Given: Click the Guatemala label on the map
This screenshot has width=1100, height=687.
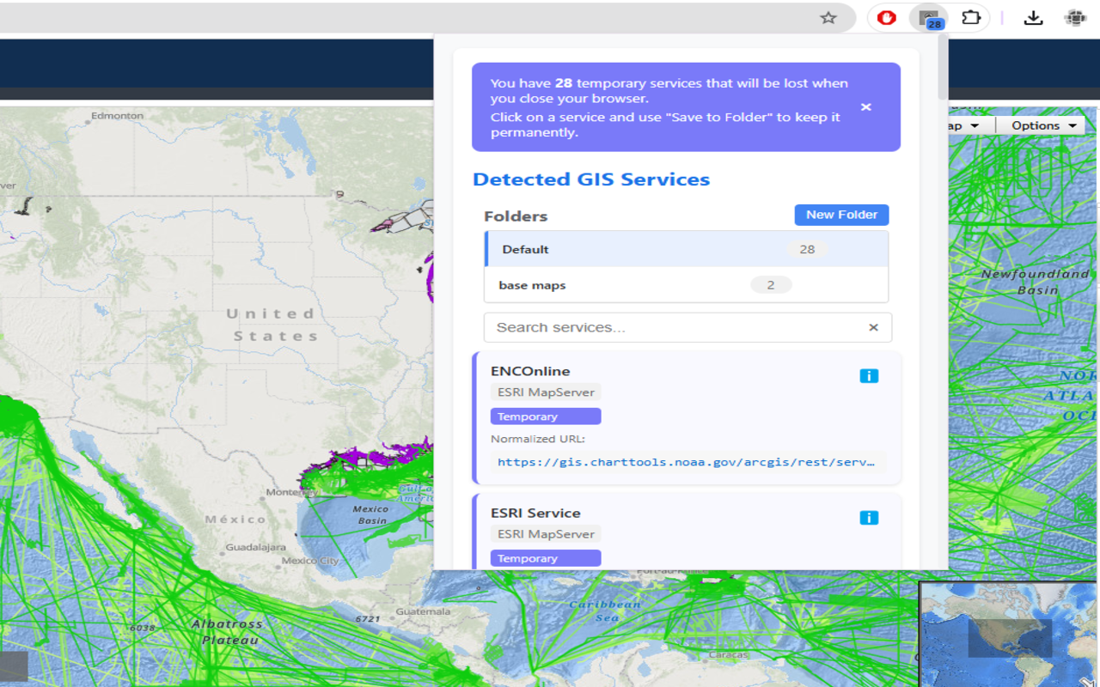Looking at the screenshot, I should point(423,611).
